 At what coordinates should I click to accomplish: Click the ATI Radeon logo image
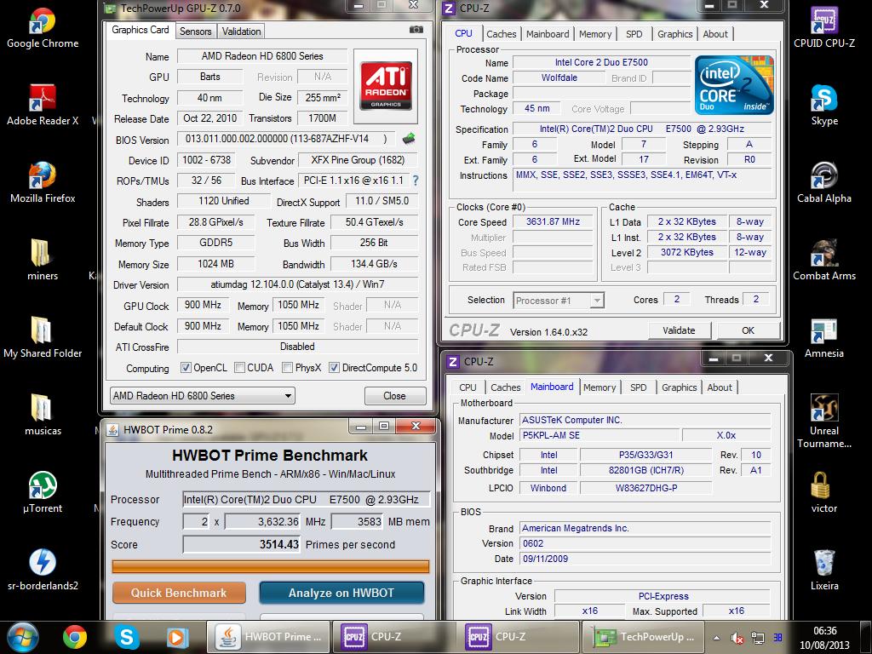pyautogui.click(x=386, y=85)
